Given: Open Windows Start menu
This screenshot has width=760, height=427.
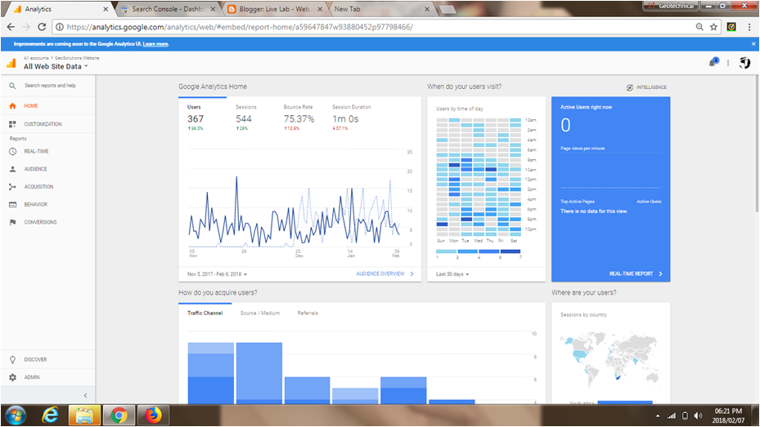Looking at the screenshot, I should 16,415.
